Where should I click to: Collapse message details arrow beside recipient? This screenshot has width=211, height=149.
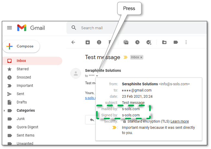[97, 76]
